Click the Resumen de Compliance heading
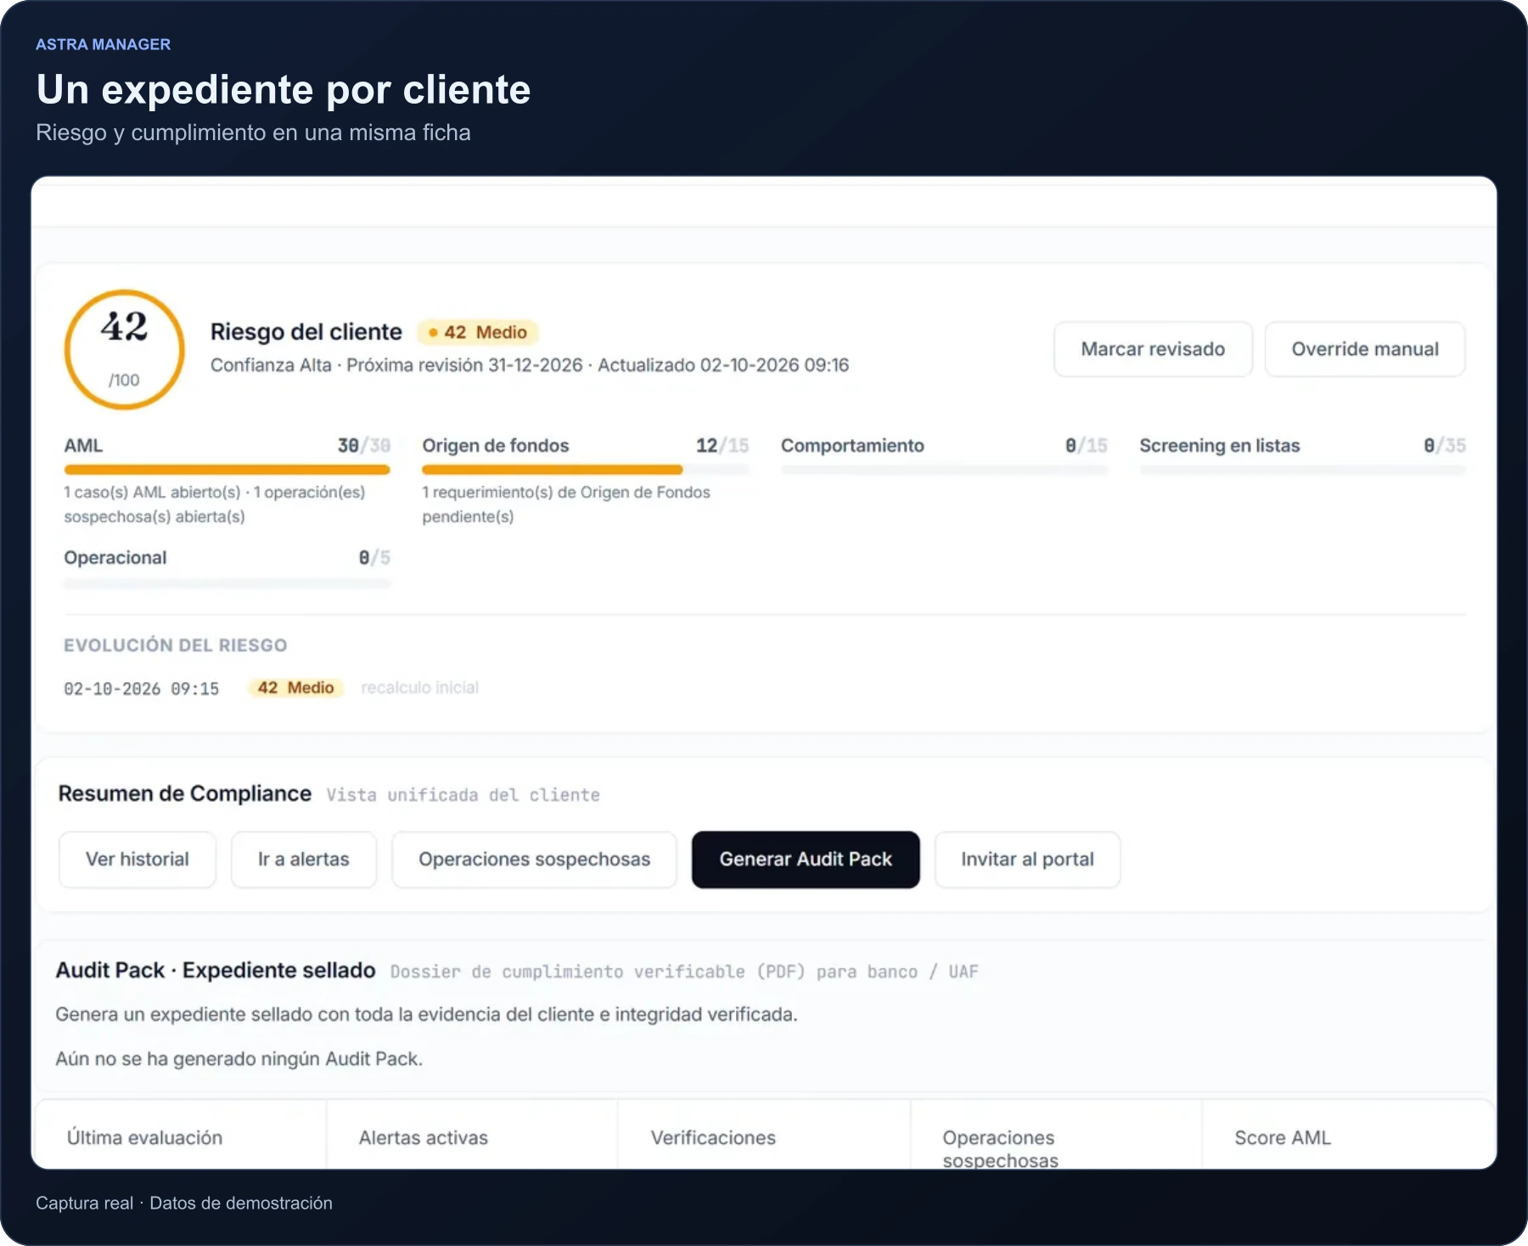The width and height of the screenshot is (1528, 1246). pos(185,793)
